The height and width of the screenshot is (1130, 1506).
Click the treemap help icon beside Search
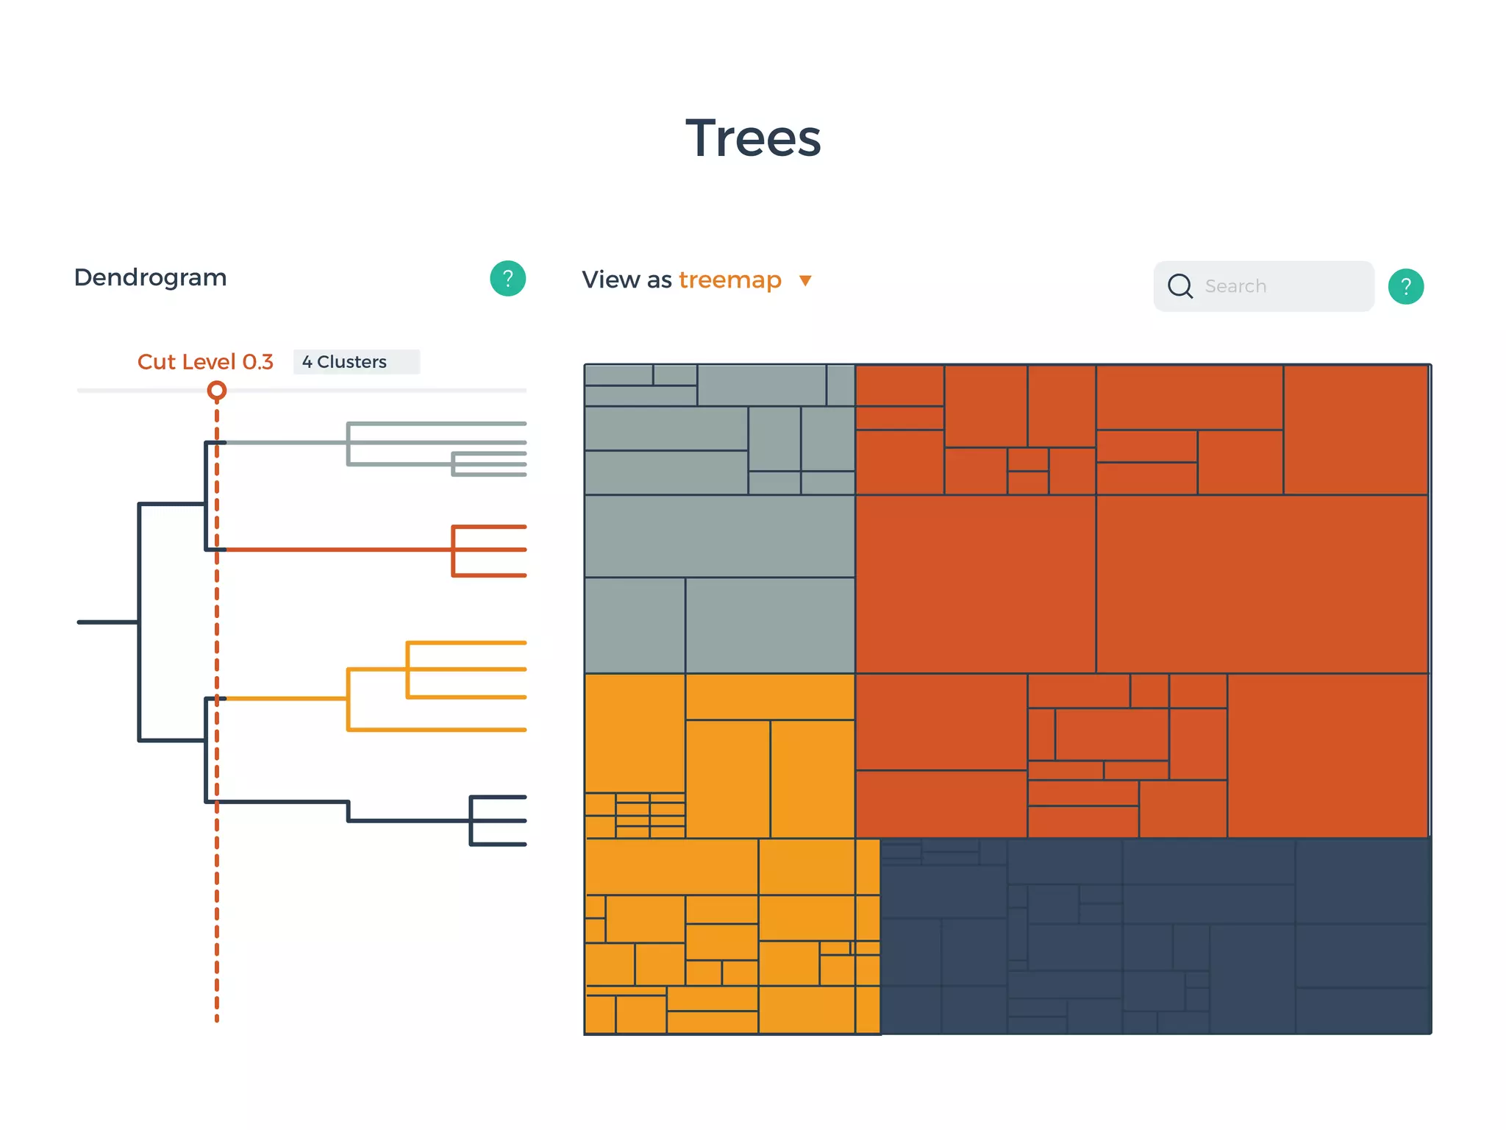click(1405, 286)
